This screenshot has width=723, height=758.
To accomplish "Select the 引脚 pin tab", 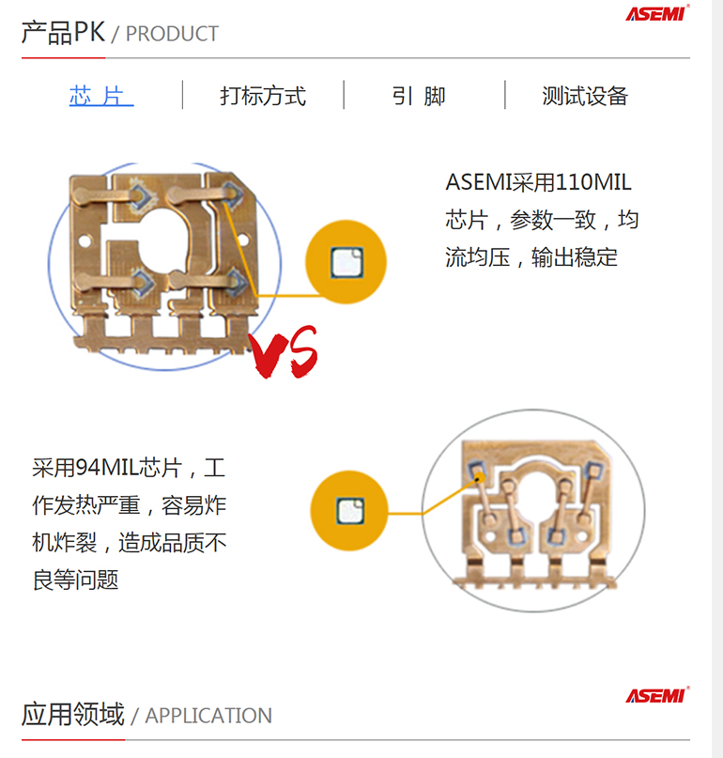I will (x=419, y=96).
